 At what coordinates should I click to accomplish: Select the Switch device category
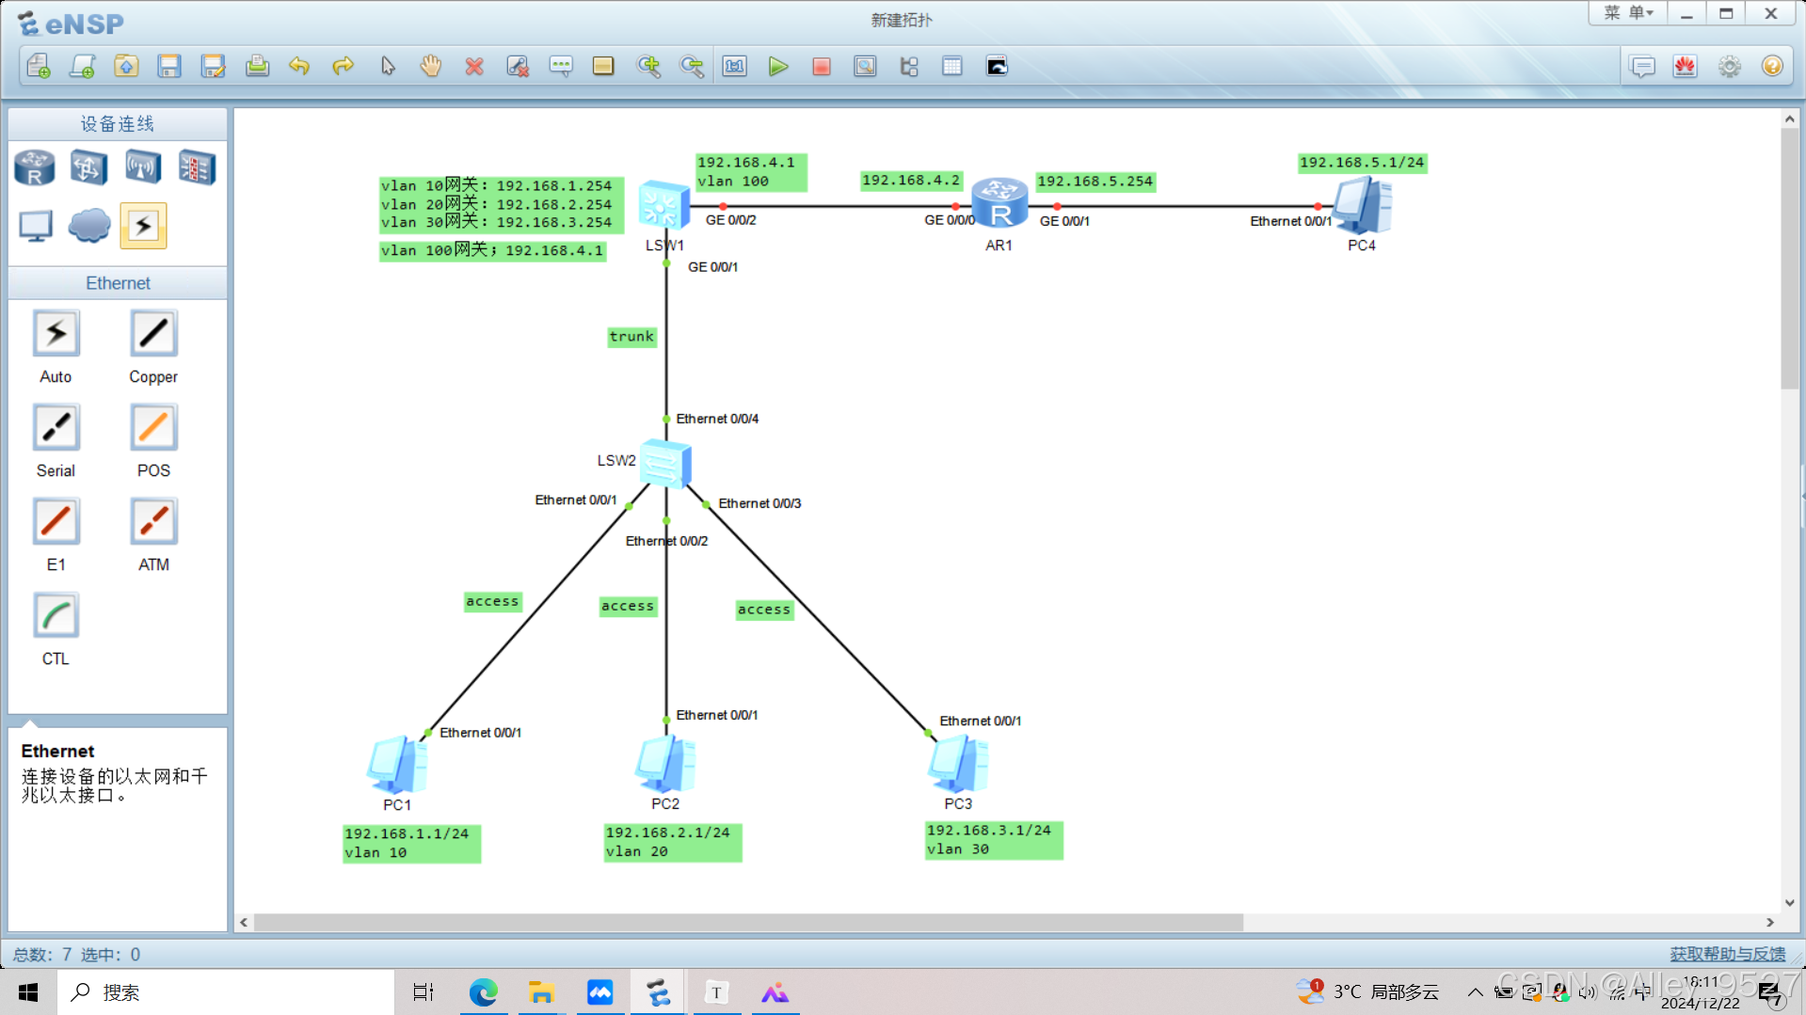point(88,168)
